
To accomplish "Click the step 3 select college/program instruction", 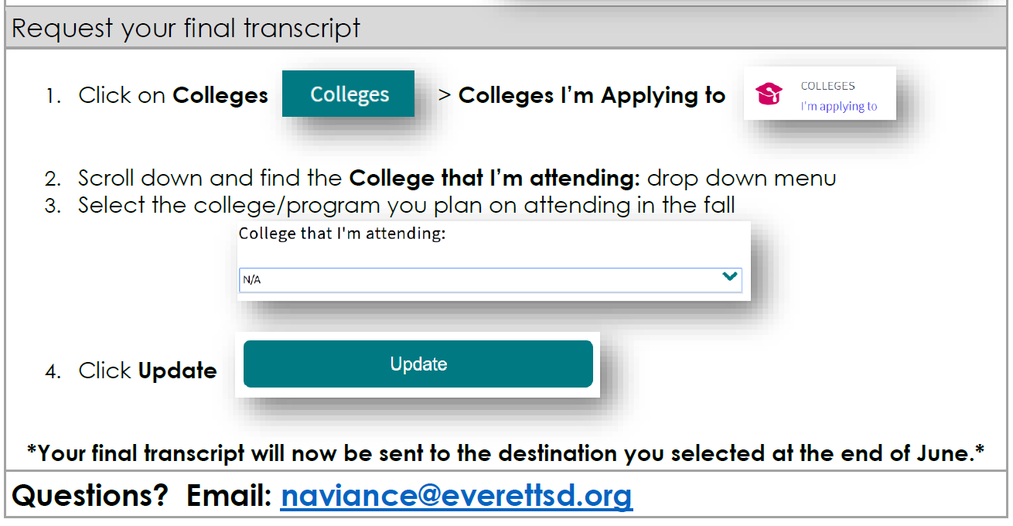I will pos(407,206).
